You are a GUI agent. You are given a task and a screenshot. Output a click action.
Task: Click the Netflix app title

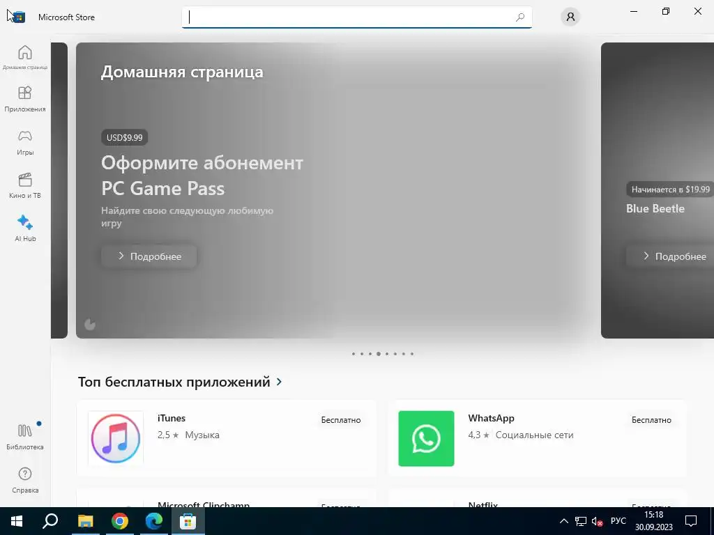point(483,504)
